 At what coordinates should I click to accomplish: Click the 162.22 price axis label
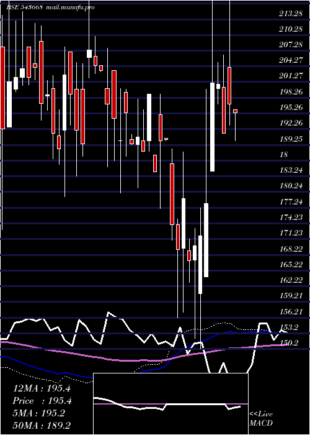coord(291,280)
